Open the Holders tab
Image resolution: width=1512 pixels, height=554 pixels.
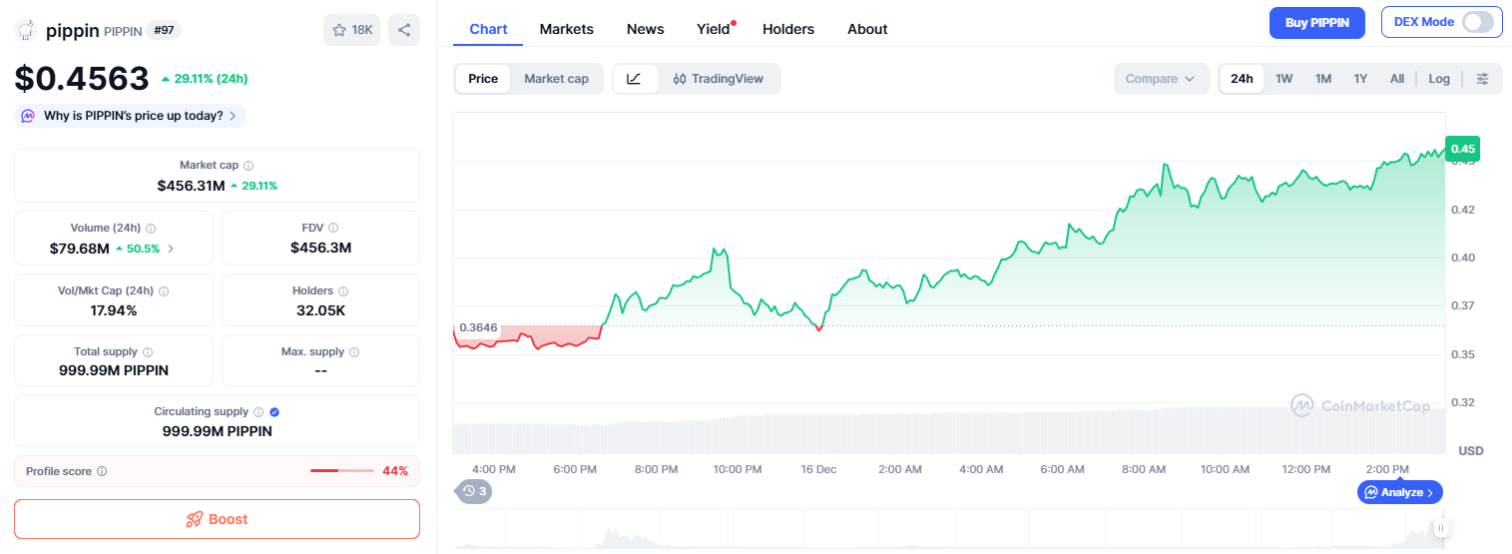(788, 29)
